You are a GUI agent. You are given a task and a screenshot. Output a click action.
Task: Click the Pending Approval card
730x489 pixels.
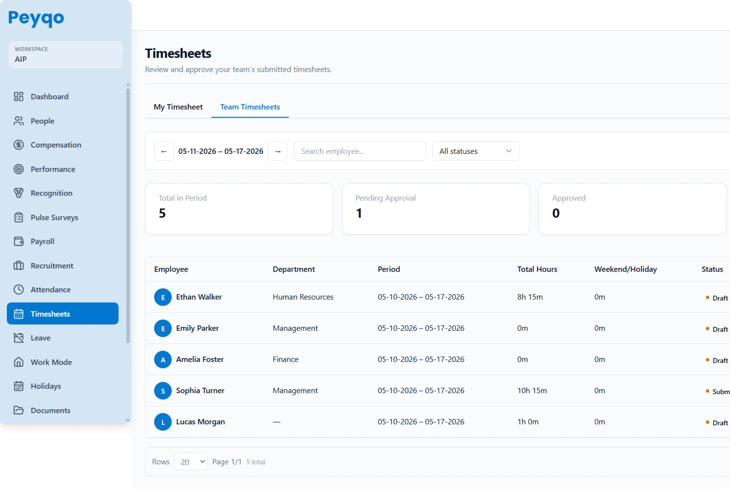[436, 209]
